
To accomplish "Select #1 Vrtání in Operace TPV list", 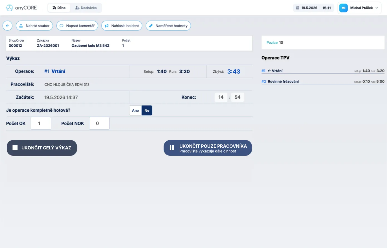I will [x=323, y=71].
